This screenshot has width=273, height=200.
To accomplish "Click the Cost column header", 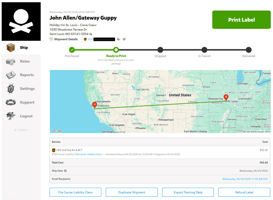I will 265,142.
